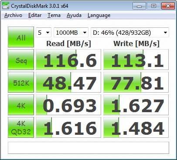Select the 4K write result 1.627
This screenshot has height=160, width=177.
(x=136, y=105)
